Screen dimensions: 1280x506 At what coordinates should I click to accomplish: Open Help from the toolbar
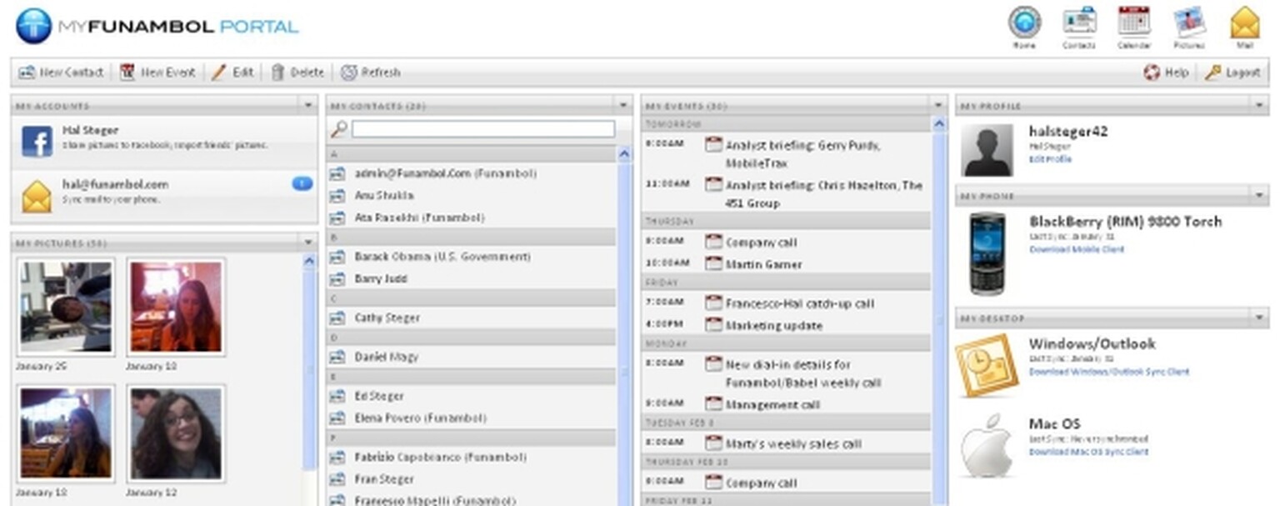(x=1166, y=73)
